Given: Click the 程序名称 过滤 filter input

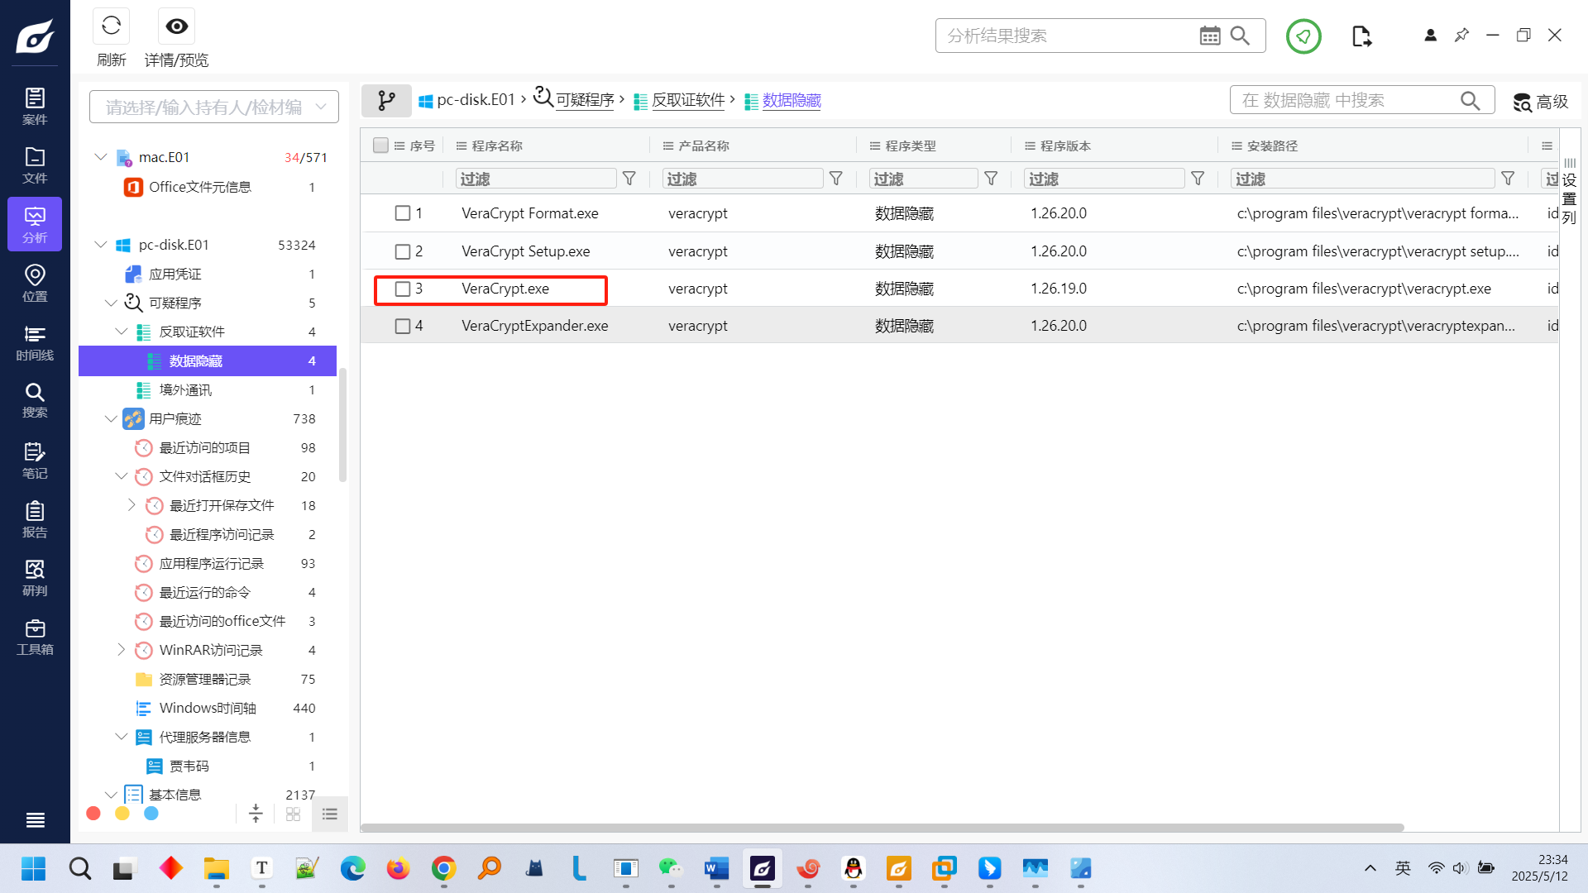Looking at the screenshot, I should point(535,179).
